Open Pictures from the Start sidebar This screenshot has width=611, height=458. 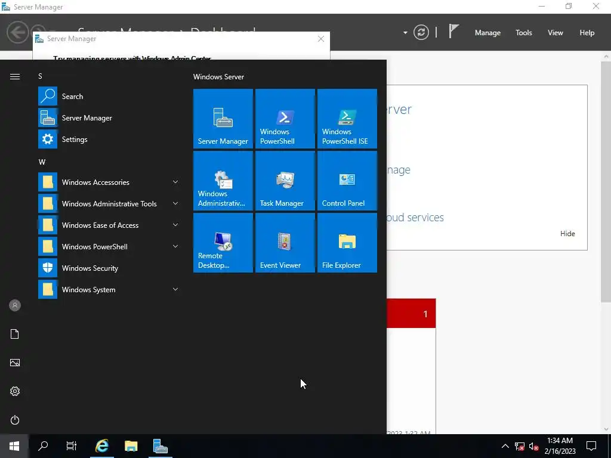[x=15, y=363]
